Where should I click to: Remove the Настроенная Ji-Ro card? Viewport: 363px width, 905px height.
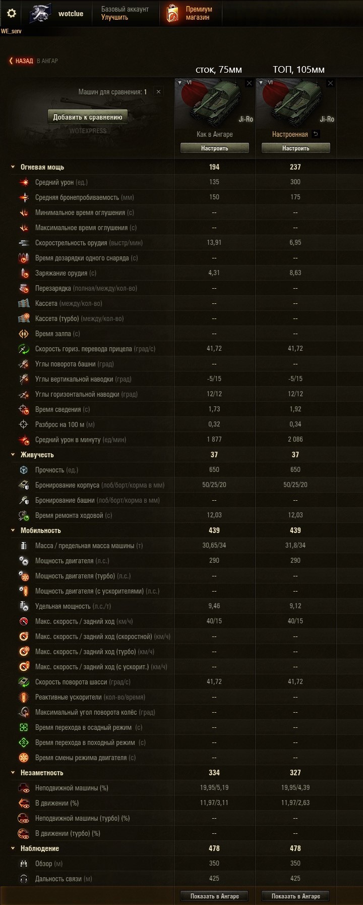pyautogui.click(x=330, y=83)
